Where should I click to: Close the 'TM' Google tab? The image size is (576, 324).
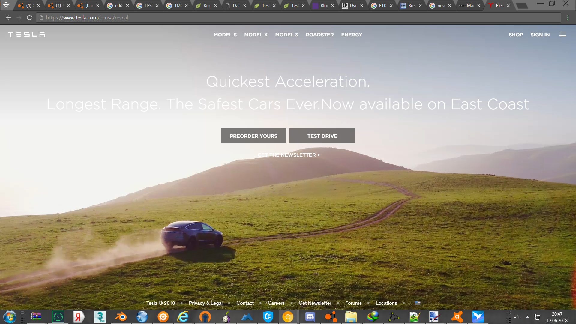point(186,6)
